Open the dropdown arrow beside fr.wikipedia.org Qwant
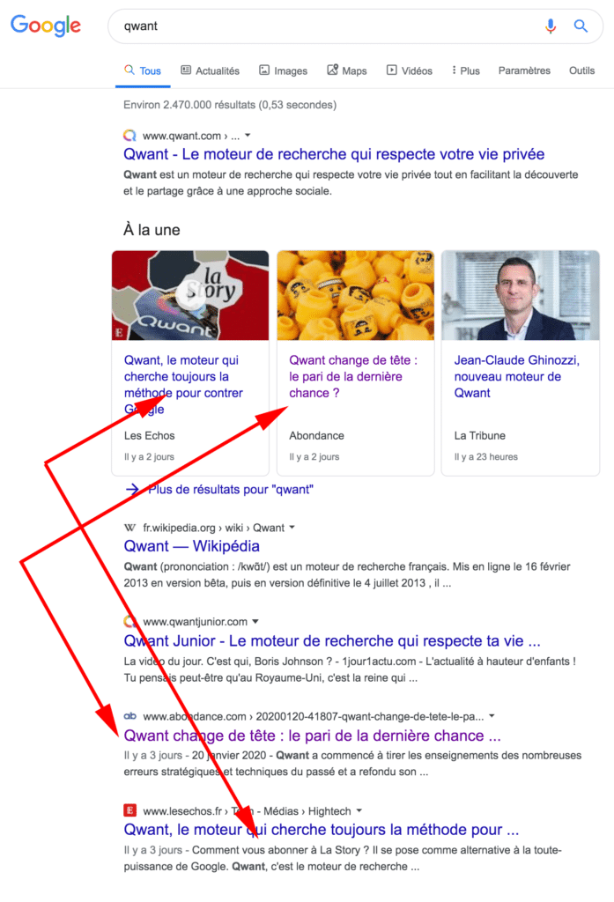Image resolution: width=614 pixels, height=902 pixels. coord(292,528)
